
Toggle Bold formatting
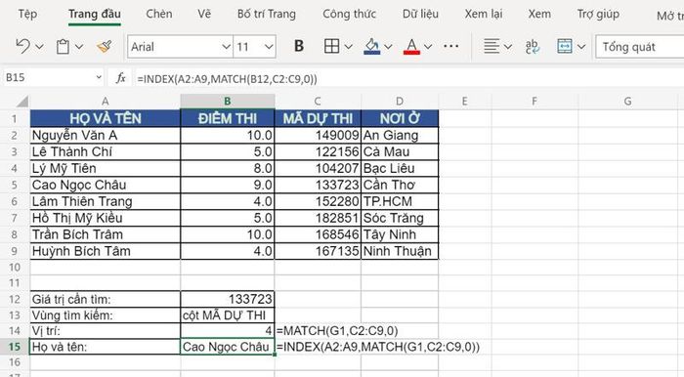pos(299,46)
